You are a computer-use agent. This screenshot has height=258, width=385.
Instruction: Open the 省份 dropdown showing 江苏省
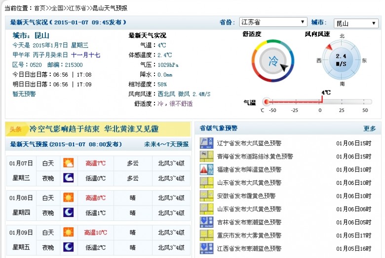click(x=273, y=22)
